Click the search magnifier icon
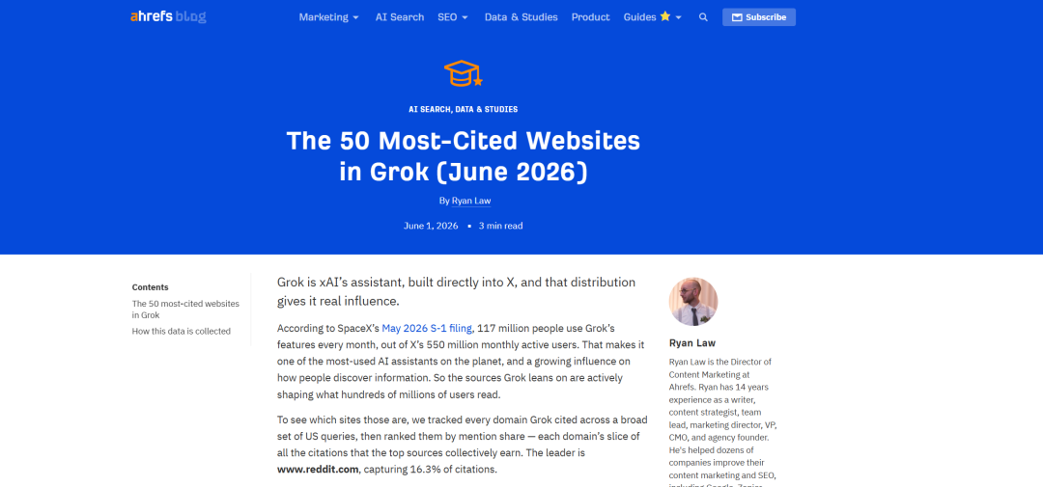Screen dimensions: 1043x487 (x=703, y=17)
